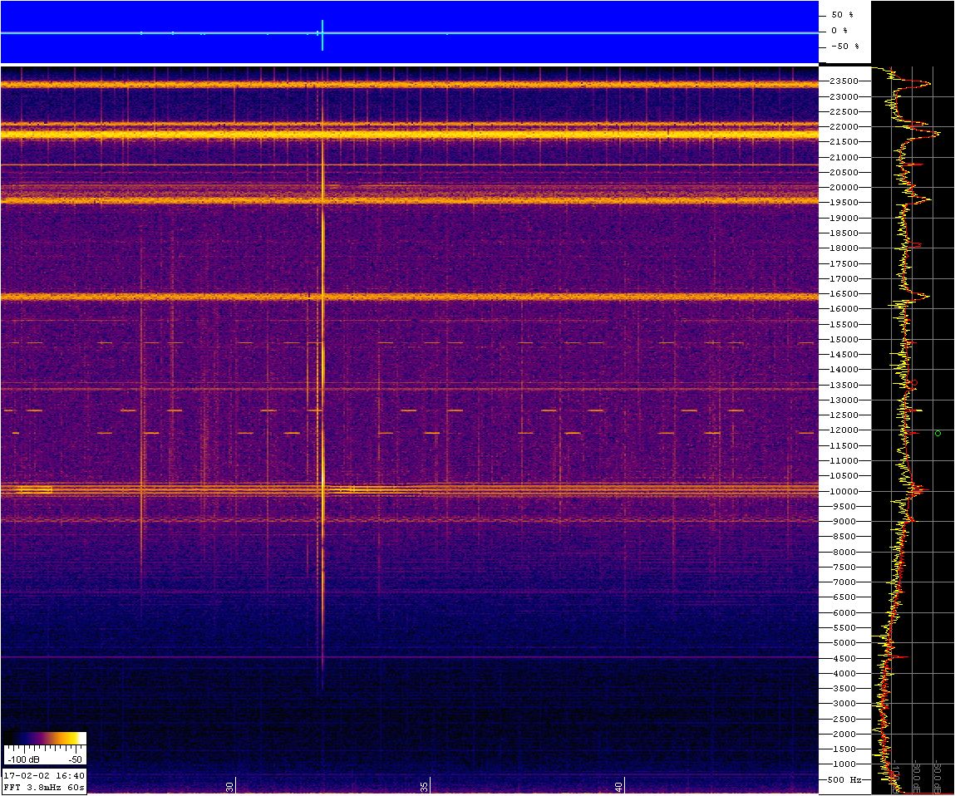The image size is (955, 796).
Task: Click the 0 % amplitude scale label
Action: [x=839, y=31]
